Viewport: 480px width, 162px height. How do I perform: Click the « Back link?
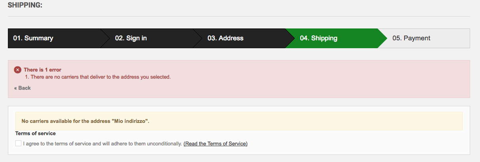tap(23, 88)
